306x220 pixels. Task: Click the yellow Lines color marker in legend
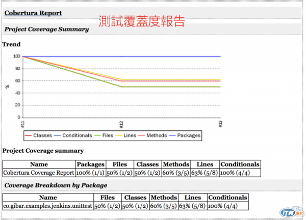118,135
